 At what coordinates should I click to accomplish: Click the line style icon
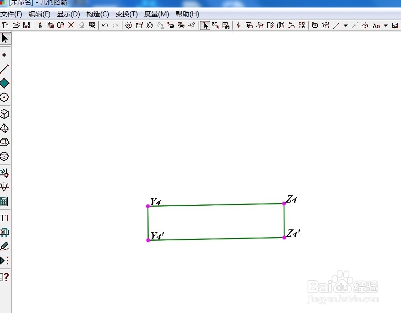[336, 25]
